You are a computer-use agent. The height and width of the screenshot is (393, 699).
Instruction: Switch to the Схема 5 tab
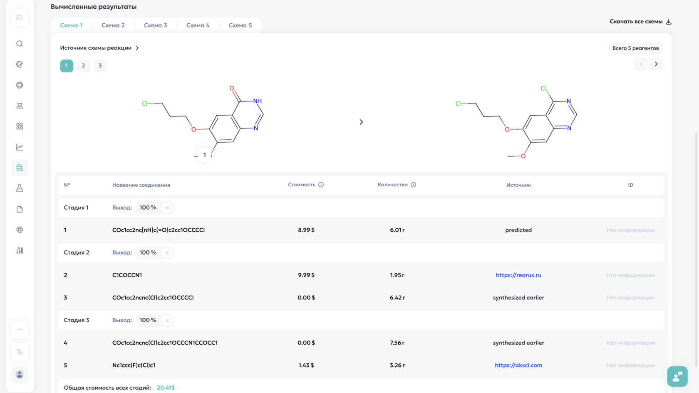(240, 25)
